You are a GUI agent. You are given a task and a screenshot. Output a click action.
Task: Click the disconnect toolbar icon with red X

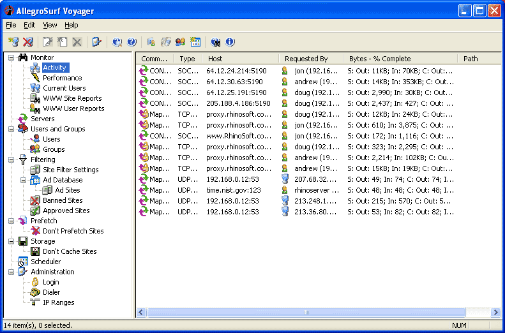point(28,42)
